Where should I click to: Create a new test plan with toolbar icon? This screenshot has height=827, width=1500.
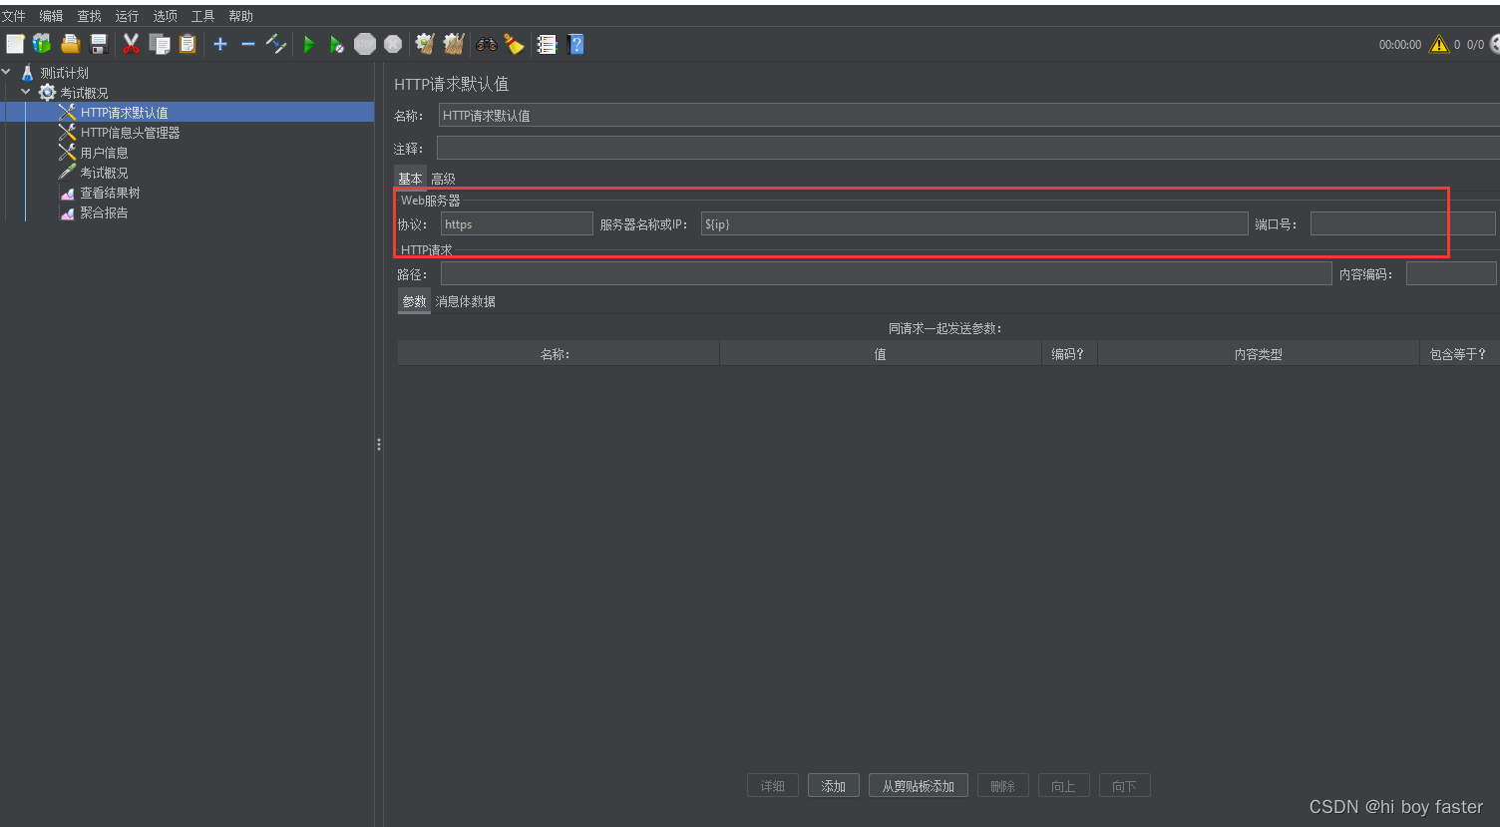15,44
